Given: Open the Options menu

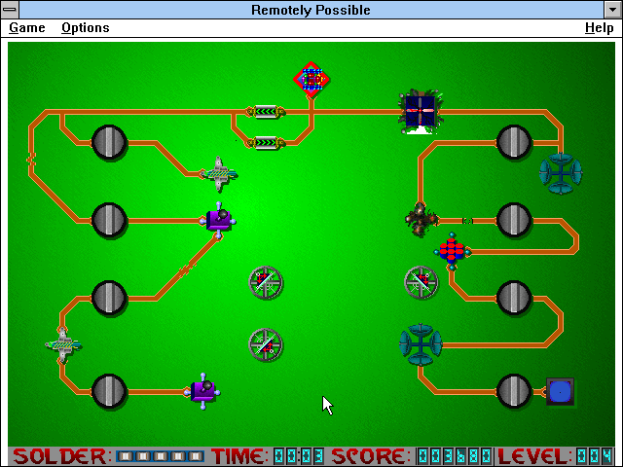Looking at the screenshot, I should (86, 28).
